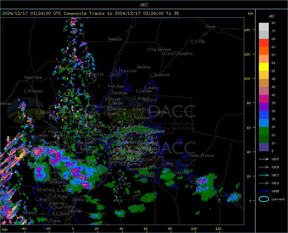
Task: Click the 'TUNUYAN' map label
Action: pyautogui.click(x=74, y=211)
